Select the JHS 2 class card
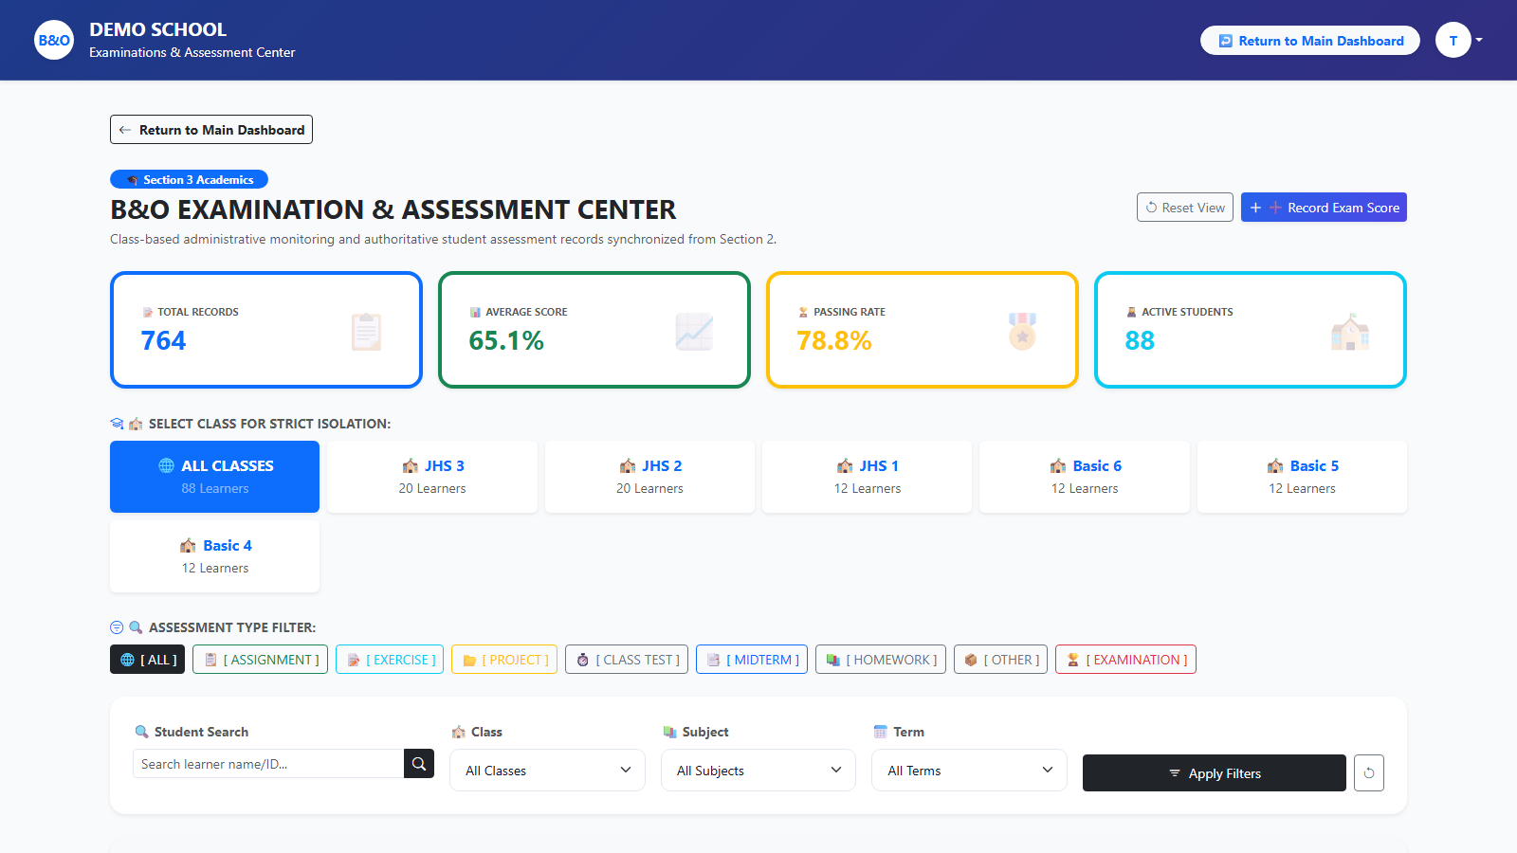This screenshot has width=1517, height=853. (x=649, y=477)
